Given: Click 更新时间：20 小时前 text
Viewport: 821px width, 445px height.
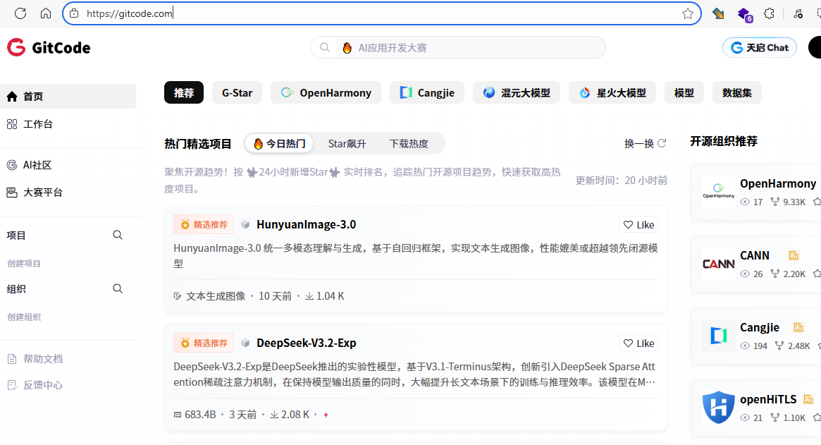Looking at the screenshot, I should click(x=622, y=181).
